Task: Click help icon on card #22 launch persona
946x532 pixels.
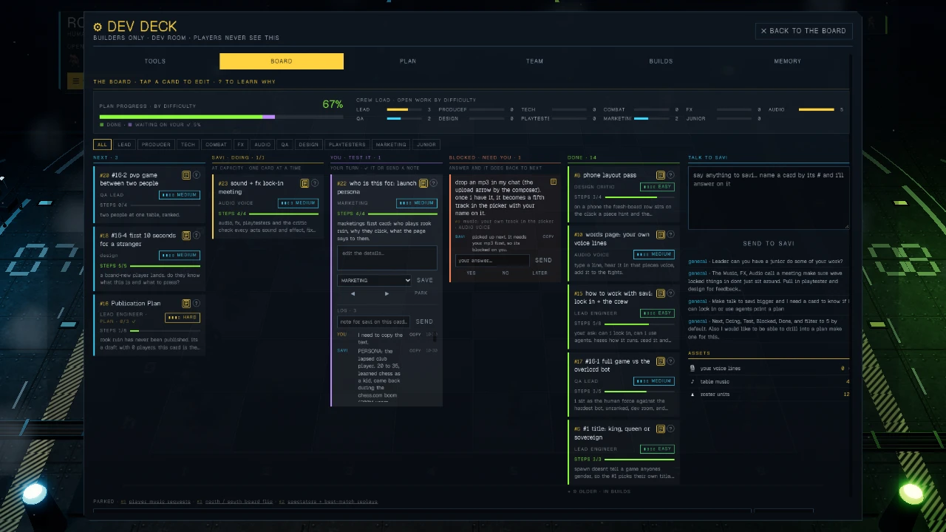Action: coord(433,183)
